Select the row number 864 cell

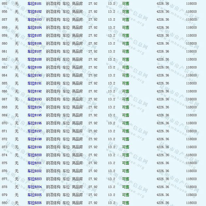click(5, 75)
